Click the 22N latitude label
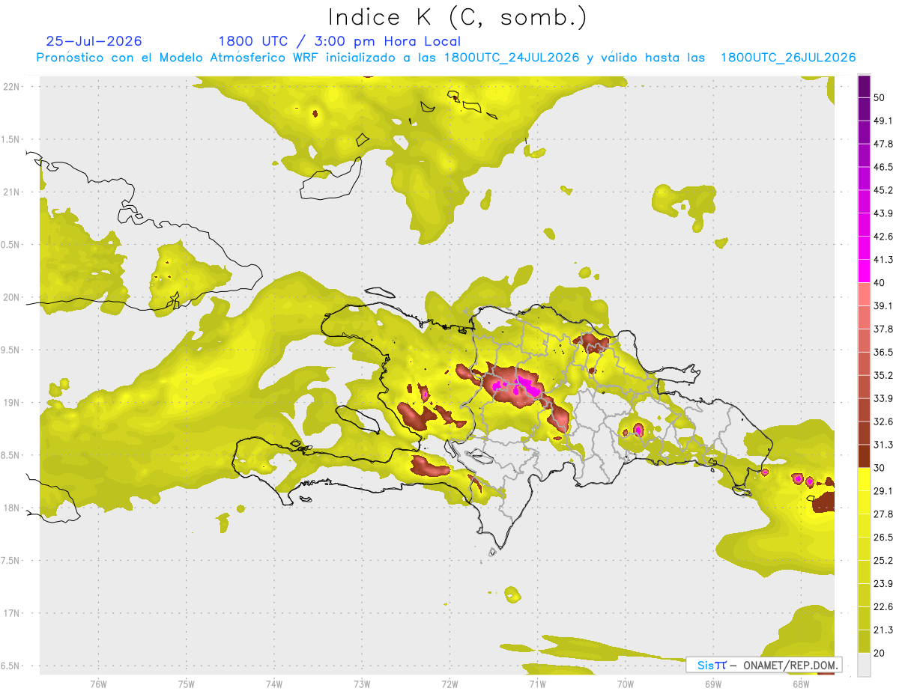This screenshot has width=899, height=694. point(11,87)
